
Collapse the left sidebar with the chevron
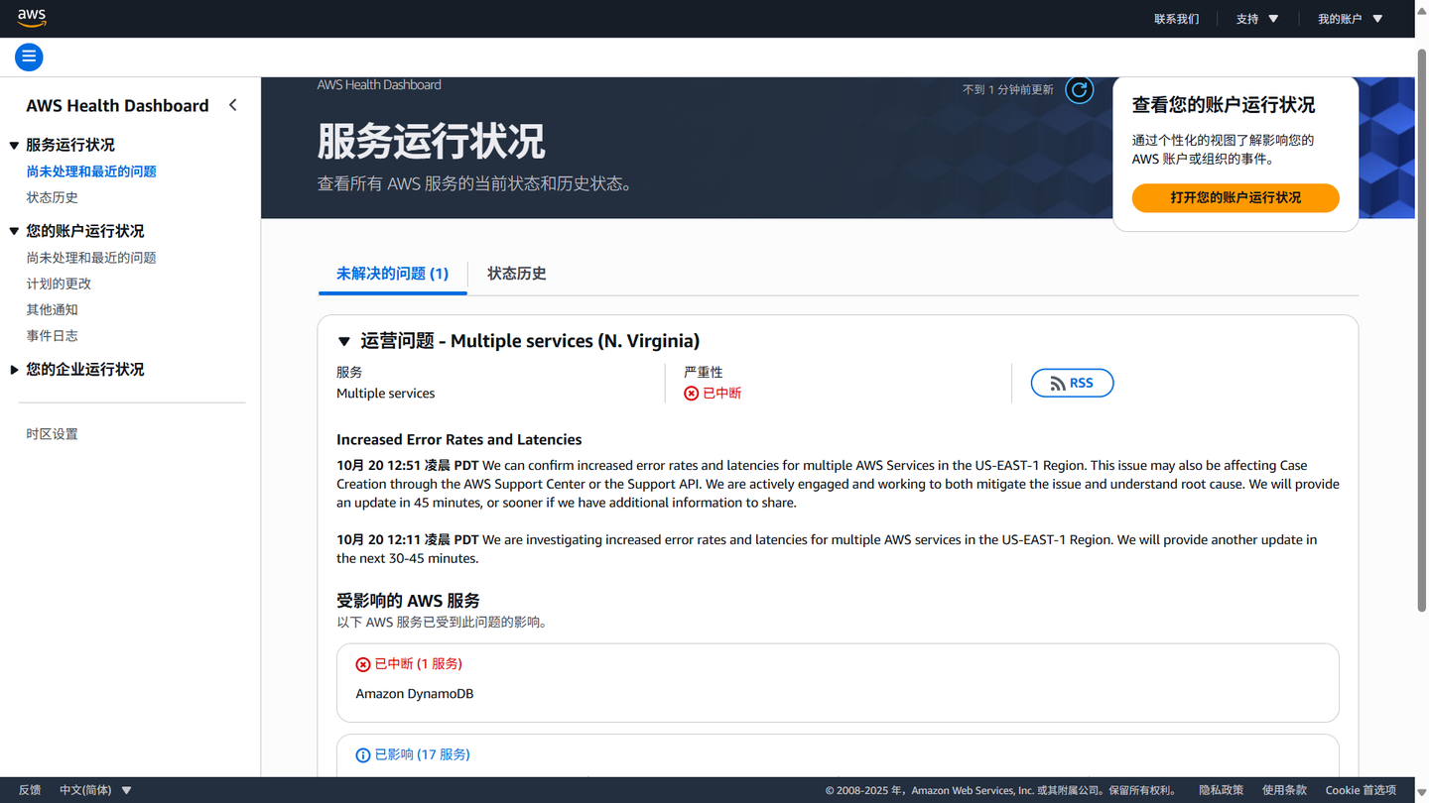point(232,104)
